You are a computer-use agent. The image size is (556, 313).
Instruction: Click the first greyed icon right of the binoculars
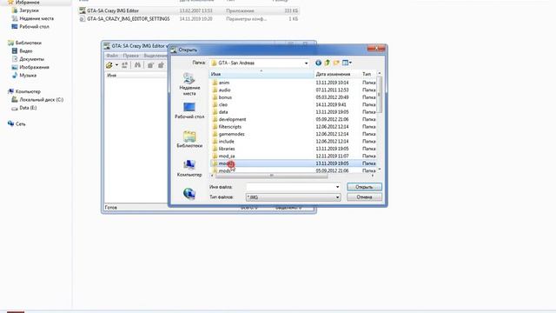[150, 65]
